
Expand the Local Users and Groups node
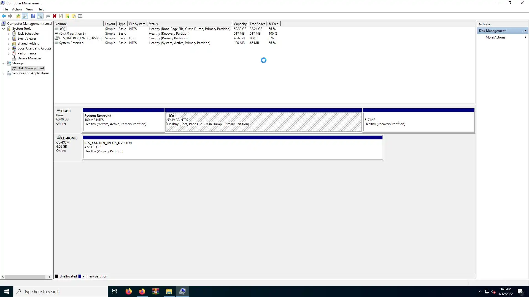(x=9, y=48)
